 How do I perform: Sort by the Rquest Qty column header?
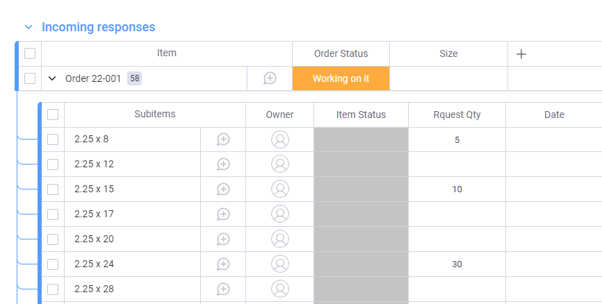pyautogui.click(x=457, y=115)
